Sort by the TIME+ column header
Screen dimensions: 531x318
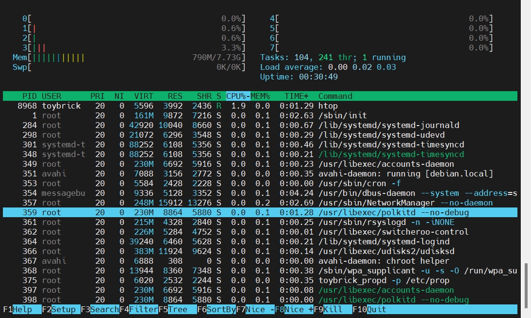[296, 96]
